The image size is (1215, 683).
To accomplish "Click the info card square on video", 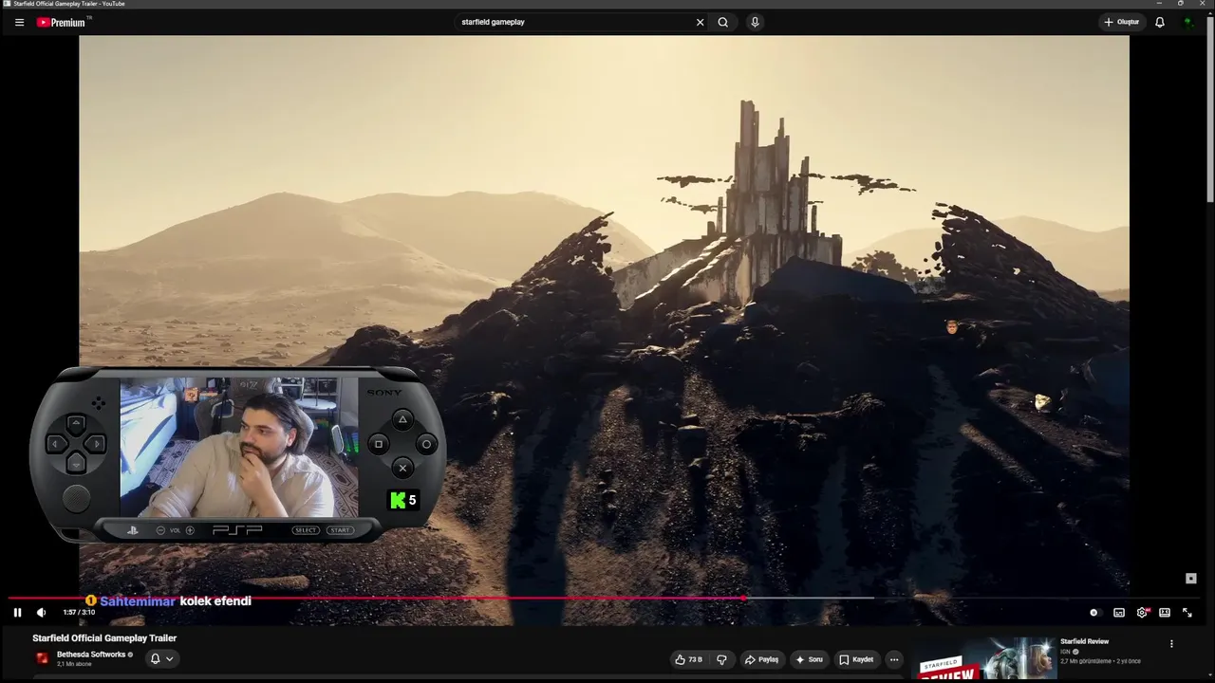I will pos(1191,579).
